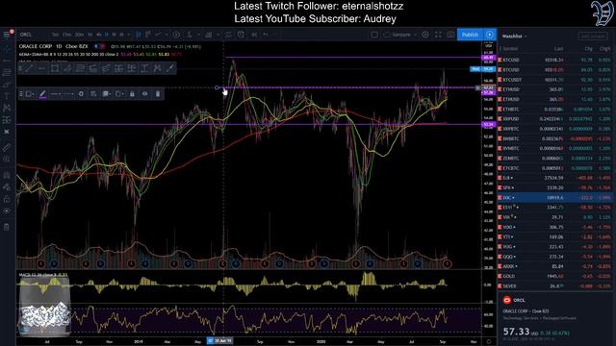Open the USD currency selector on price axis
616x346 pixels.
coord(488,46)
